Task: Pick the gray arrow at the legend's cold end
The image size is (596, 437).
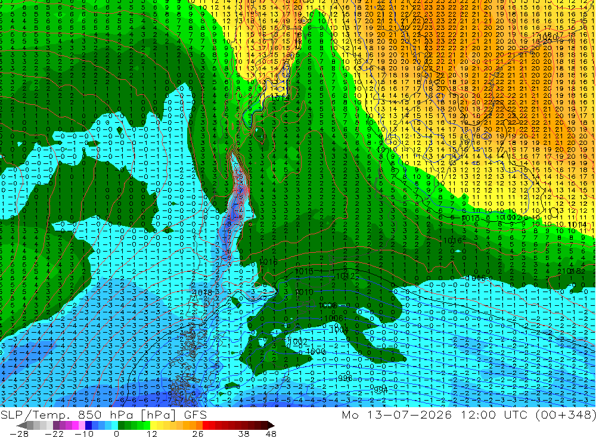Action: coord(21,426)
